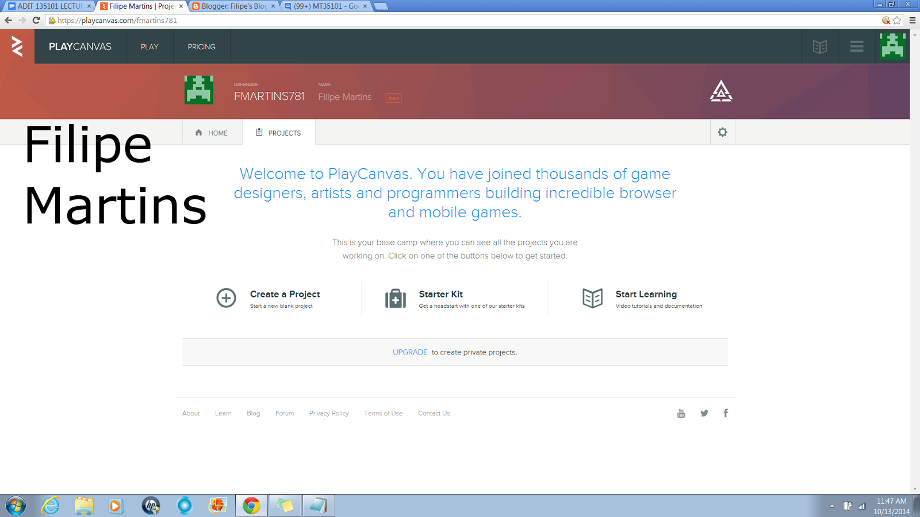The height and width of the screenshot is (517, 920).
Task: Click the network signal tray icon
Action: tap(862, 506)
